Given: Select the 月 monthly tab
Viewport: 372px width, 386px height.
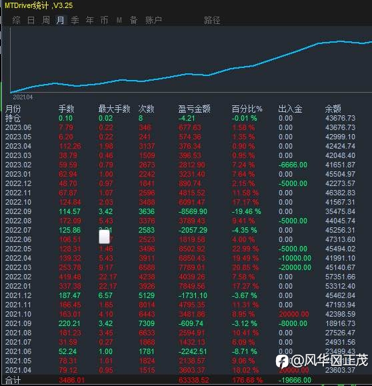Looking at the screenshot, I should pyautogui.click(x=60, y=20).
